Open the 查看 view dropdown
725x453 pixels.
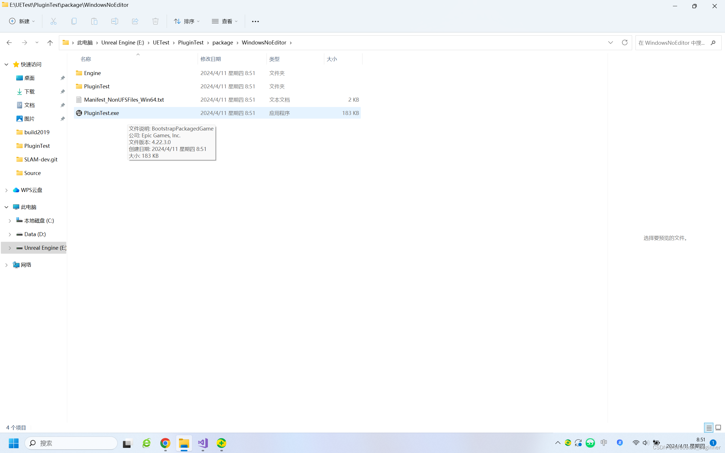coord(225,21)
